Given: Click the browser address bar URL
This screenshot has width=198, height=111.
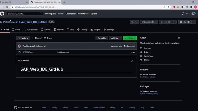Looking at the screenshot, I should coord(35,7).
